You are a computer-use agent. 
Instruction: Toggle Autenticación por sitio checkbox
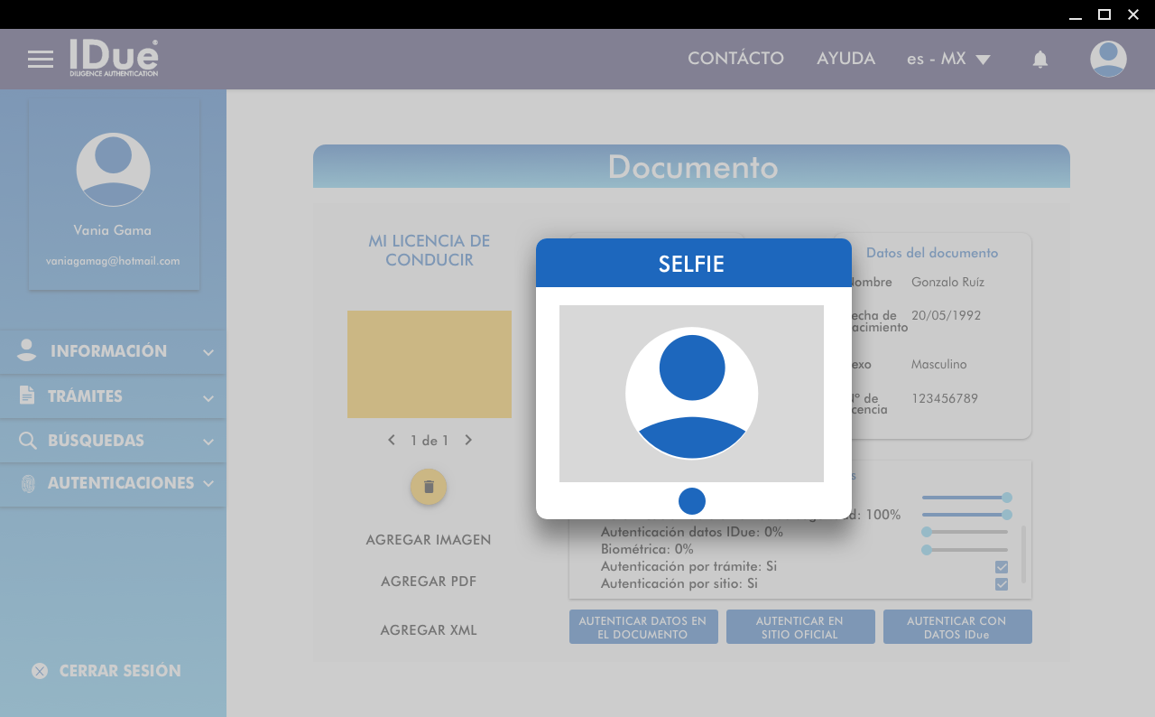click(1001, 584)
